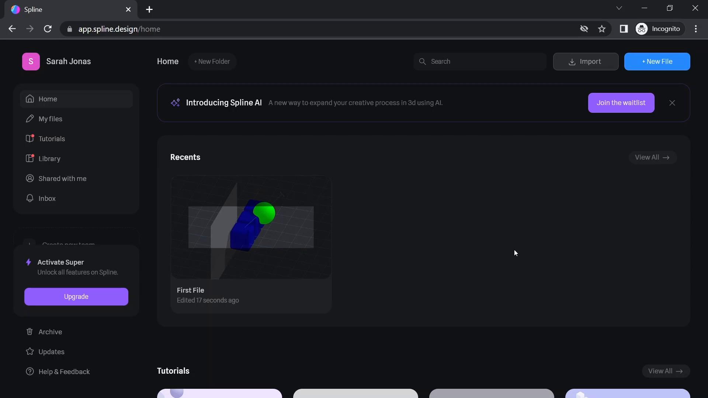Click the Upgrade button

[76, 296]
